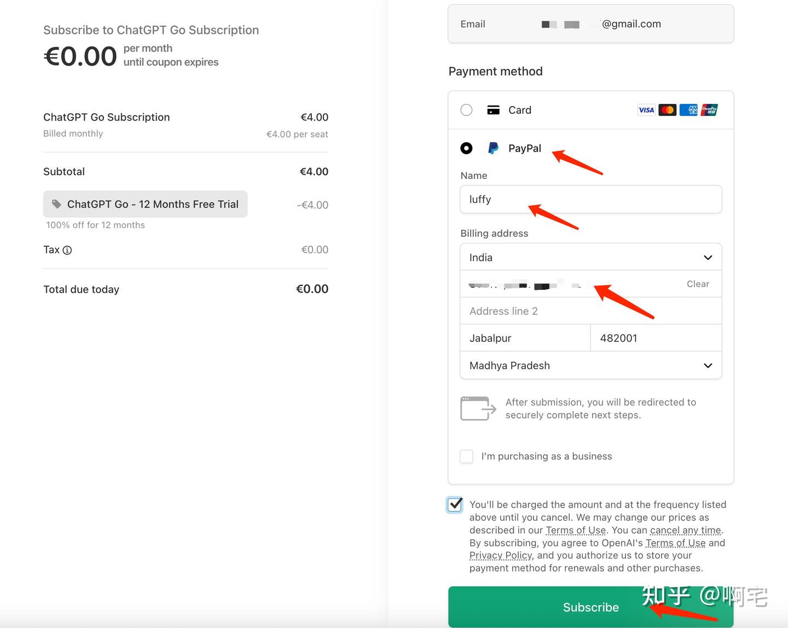Click the credit card icon beside Card

click(x=493, y=110)
